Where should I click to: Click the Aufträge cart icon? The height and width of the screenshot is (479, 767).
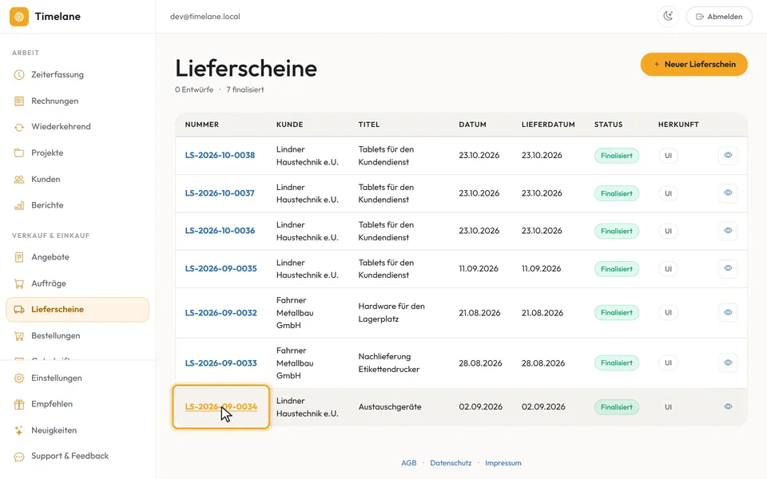19,283
